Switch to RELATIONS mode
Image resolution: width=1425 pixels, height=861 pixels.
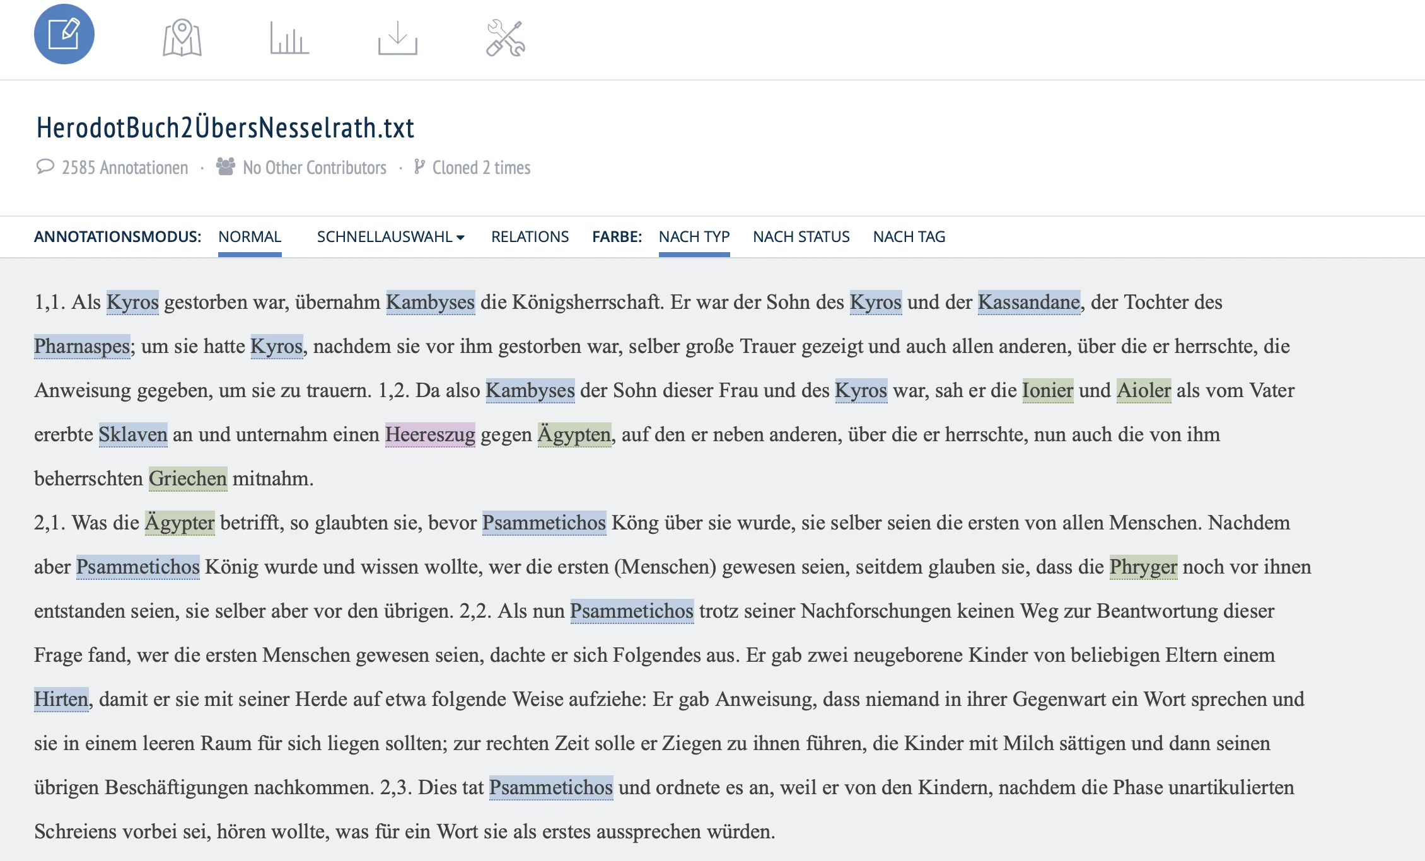click(x=530, y=237)
